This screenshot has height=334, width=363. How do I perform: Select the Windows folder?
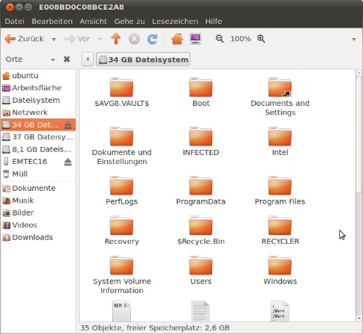pyautogui.click(x=280, y=271)
